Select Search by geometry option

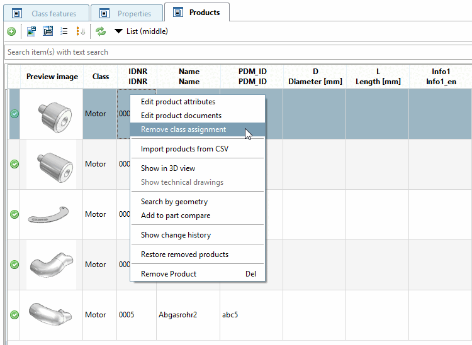click(174, 202)
